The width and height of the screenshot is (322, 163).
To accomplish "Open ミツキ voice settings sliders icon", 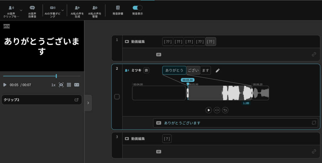I will (x=146, y=70).
